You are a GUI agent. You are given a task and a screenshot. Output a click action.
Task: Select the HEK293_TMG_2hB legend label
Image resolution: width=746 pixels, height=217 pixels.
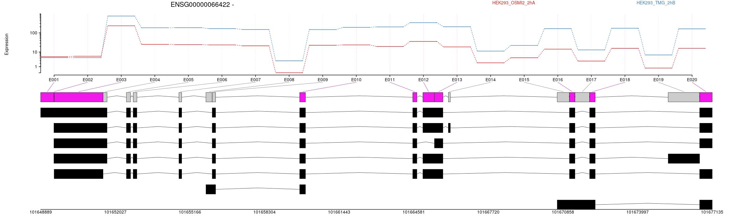[656, 3]
